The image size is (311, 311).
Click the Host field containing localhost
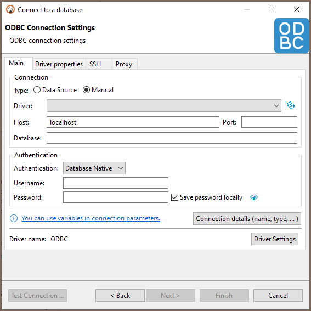pyautogui.click(x=133, y=122)
